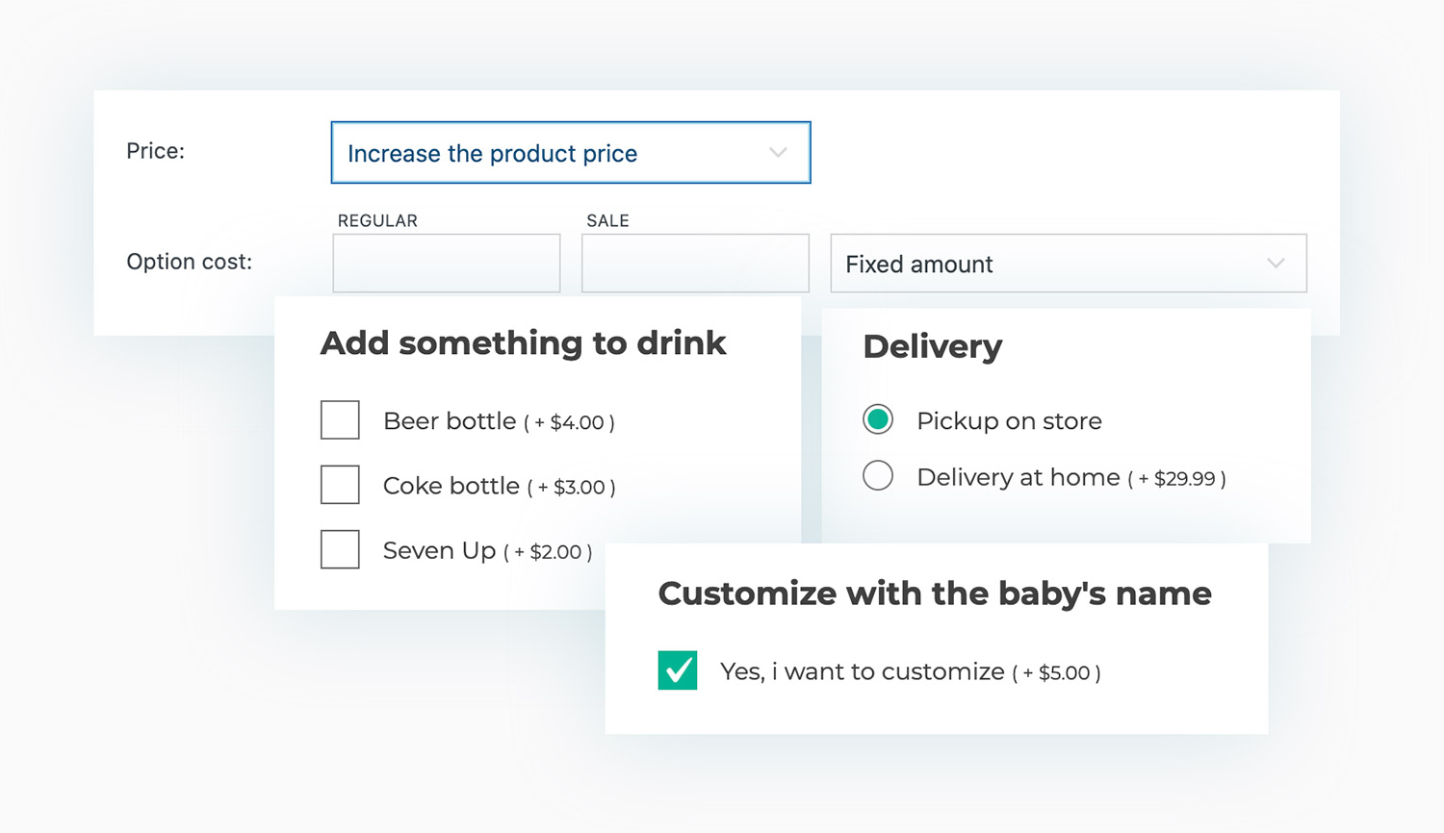This screenshot has height=833, width=1444.
Task: Select the Delivery at home radio button
Action: pyautogui.click(x=878, y=475)
